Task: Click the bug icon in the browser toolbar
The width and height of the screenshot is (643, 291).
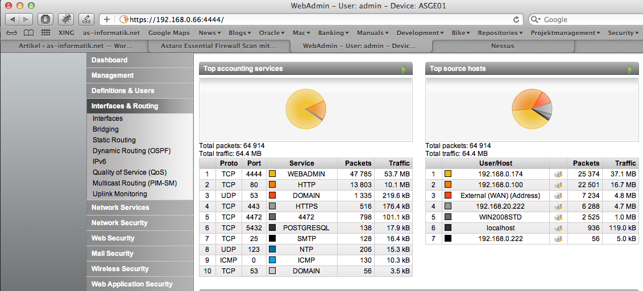Action: [x=66, y=19]
